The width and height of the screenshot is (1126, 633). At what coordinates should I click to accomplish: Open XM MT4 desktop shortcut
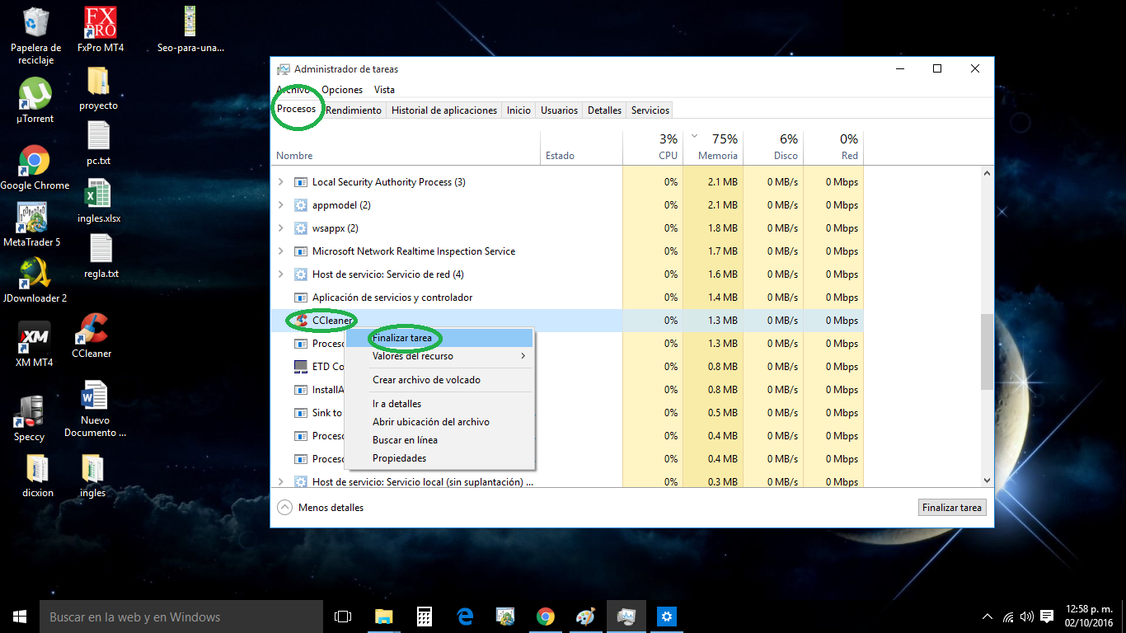point(34,335)
